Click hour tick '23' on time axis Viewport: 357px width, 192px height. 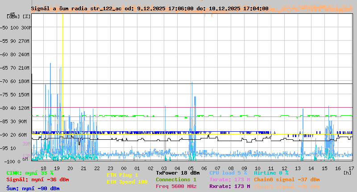click(110, 168)
